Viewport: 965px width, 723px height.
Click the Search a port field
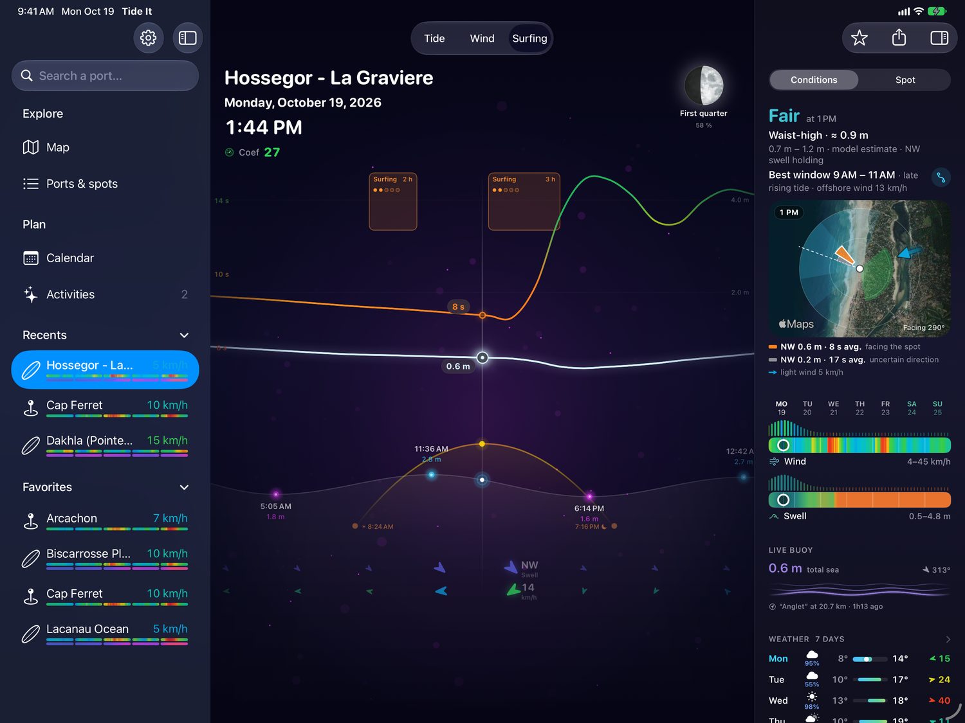click(105, 76)
